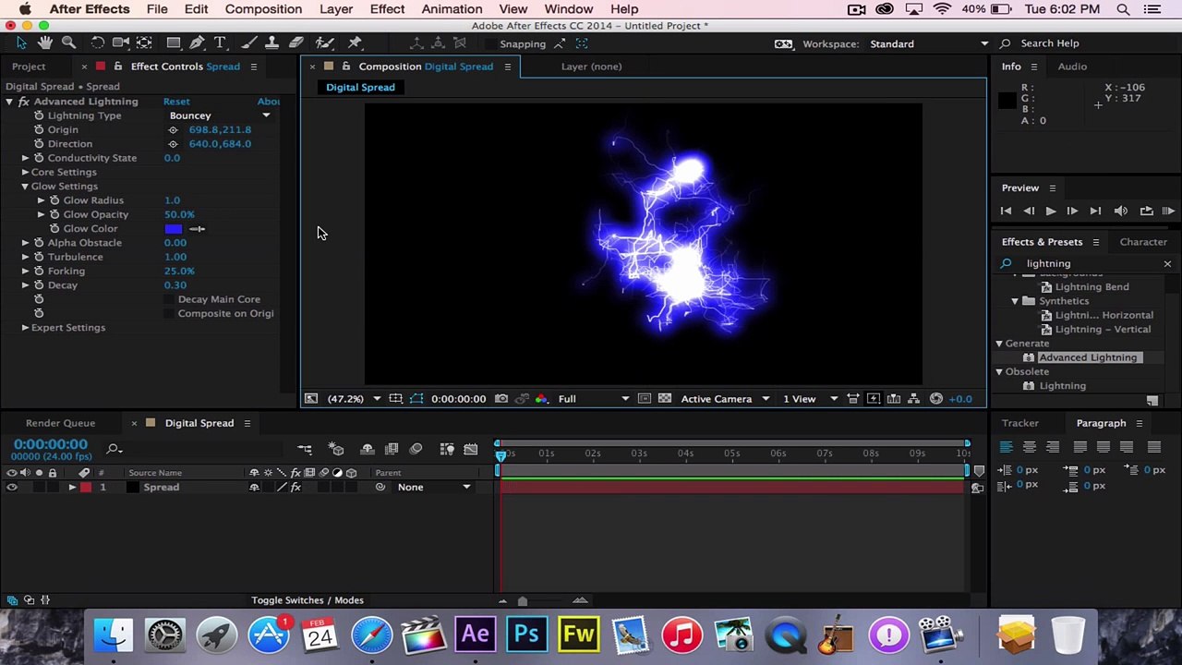Click the timeline zoom slider handle

522,601
